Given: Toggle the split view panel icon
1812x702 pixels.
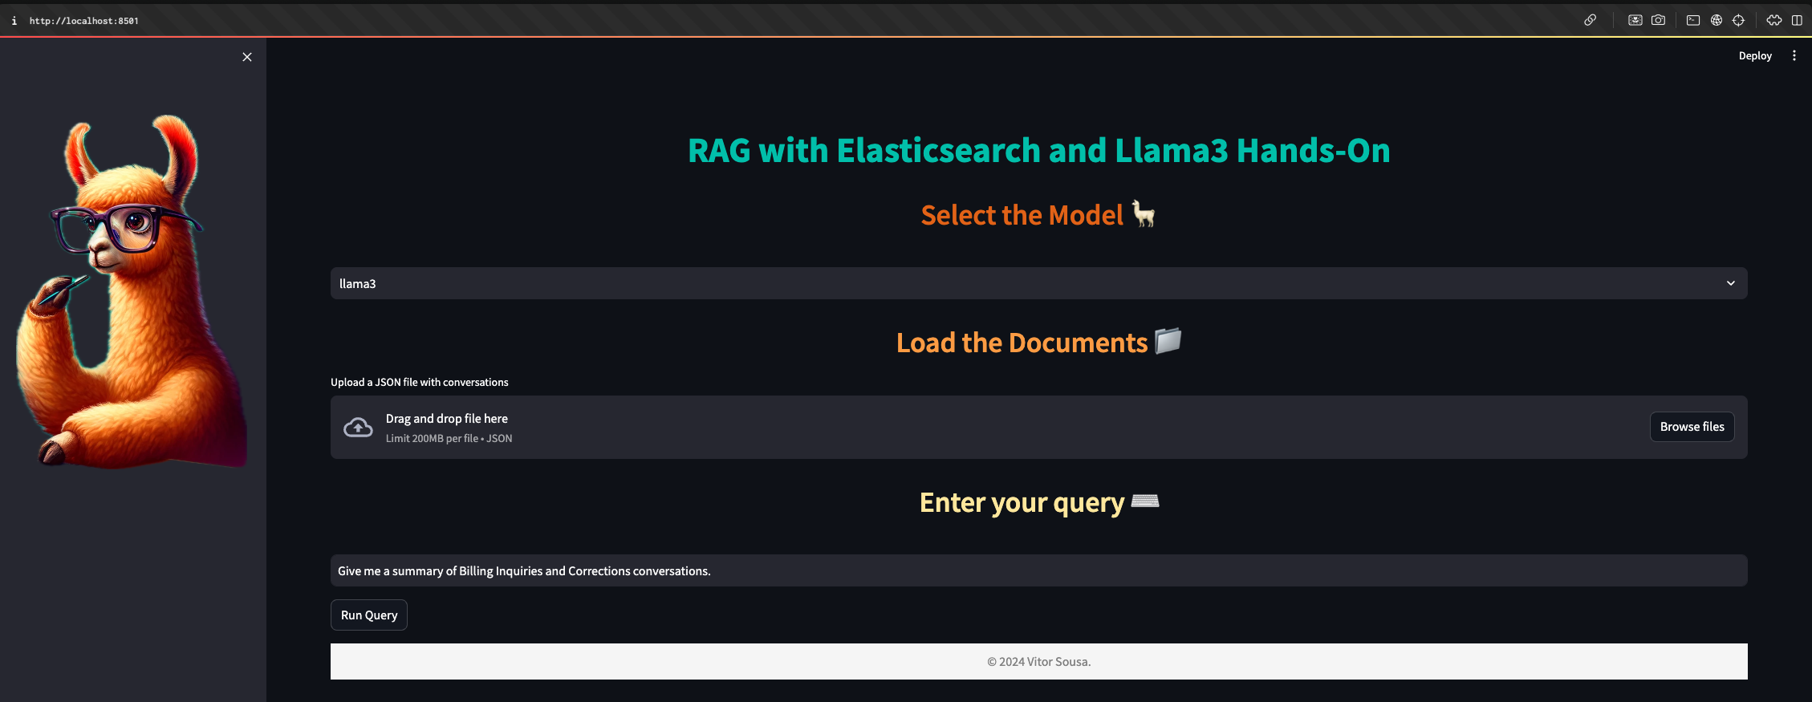Looking at the screenshot, I should [x=1797, y=20].
